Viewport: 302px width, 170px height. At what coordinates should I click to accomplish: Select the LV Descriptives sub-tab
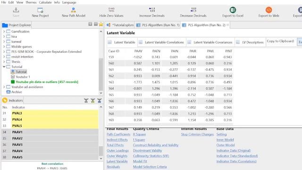[250, 42]
